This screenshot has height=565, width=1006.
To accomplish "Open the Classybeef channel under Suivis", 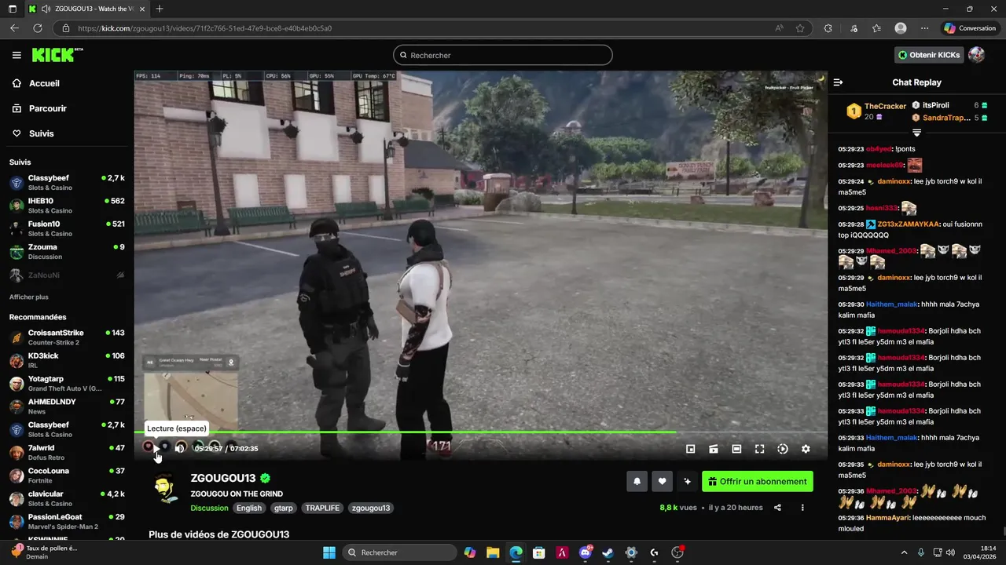I will (x=67, y=183).
